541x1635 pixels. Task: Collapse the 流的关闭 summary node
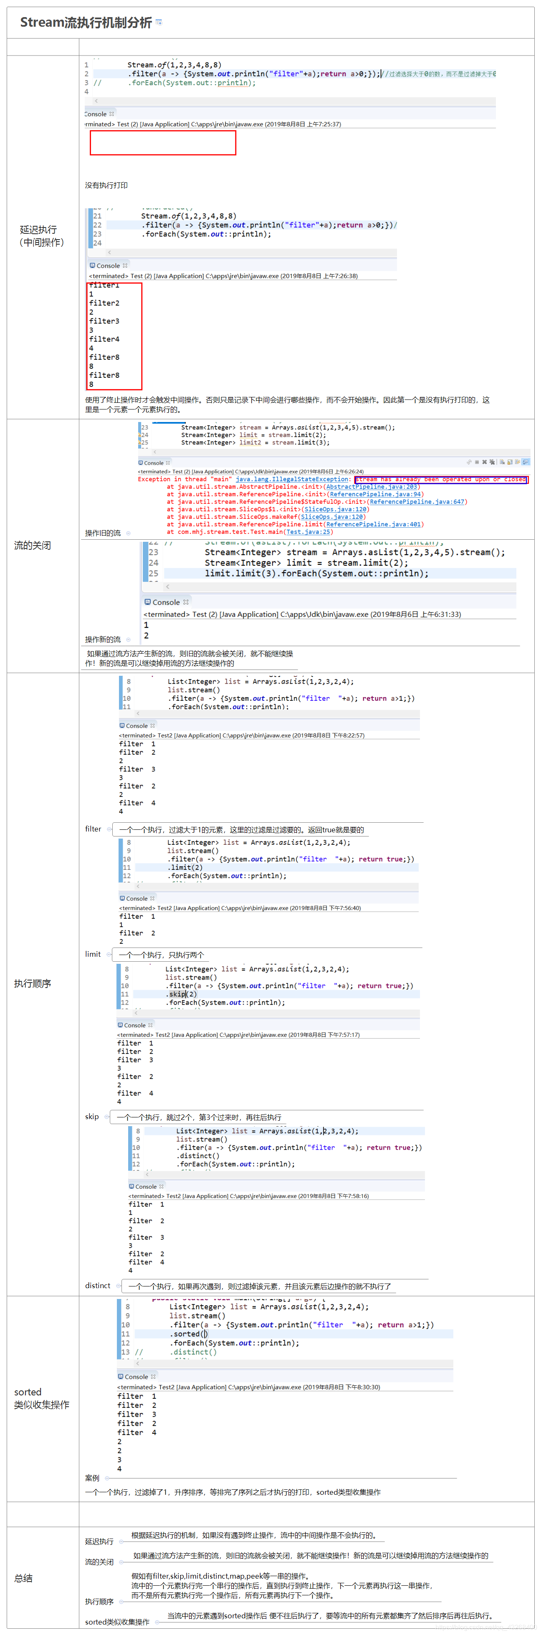coord(121,1562)
